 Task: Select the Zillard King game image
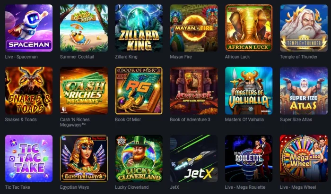[139, 28]
